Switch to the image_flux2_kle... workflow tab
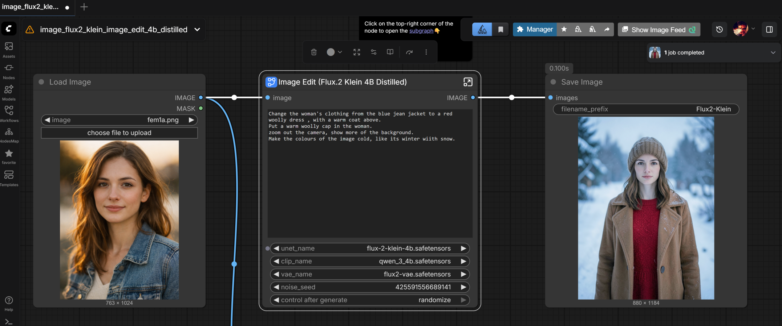782x326 pixels. 31,7
